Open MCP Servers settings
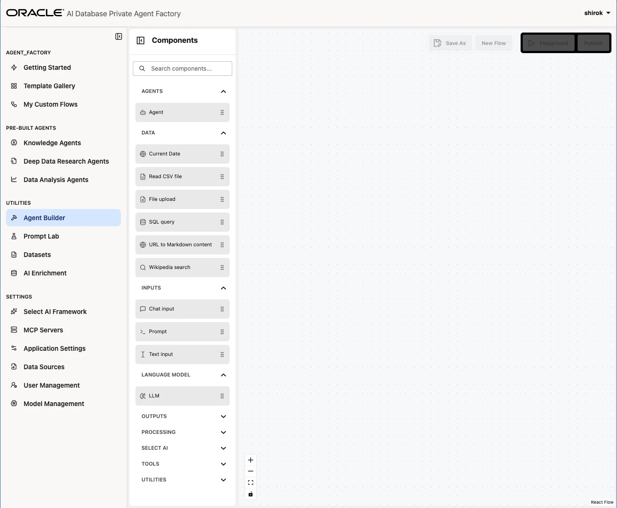Viewport: 617px width, 508px height. 63,330
